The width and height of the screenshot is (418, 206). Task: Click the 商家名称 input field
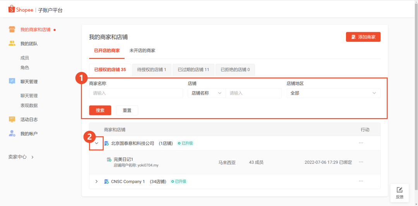point(136,93)
